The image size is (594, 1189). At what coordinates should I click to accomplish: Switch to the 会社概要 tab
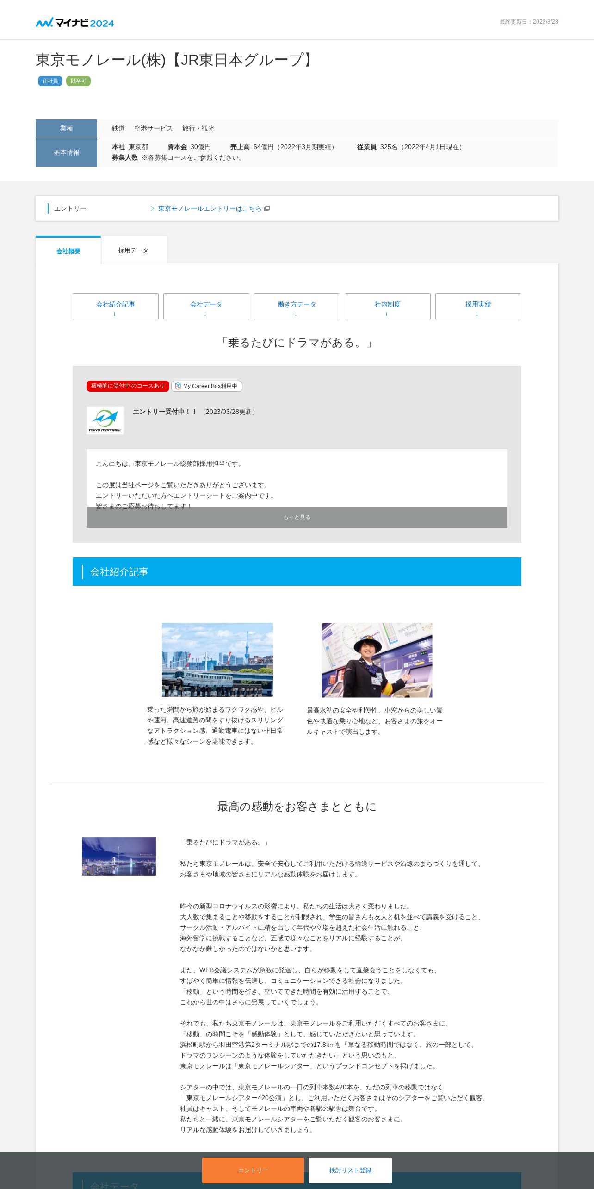click(x=68, y=250)
